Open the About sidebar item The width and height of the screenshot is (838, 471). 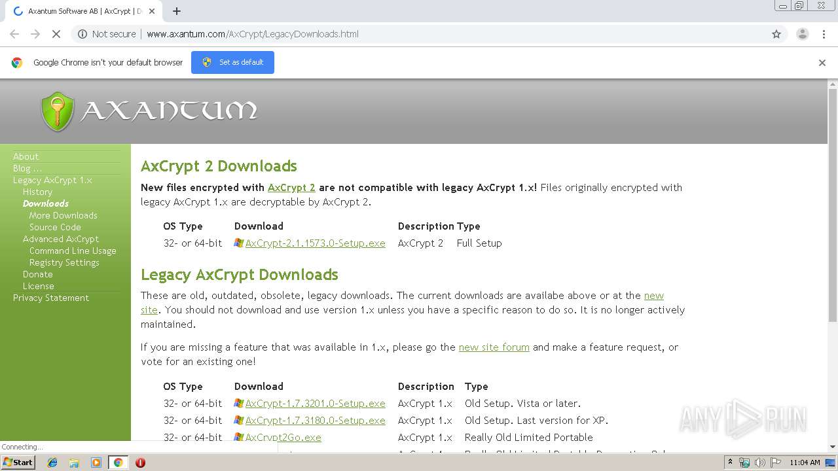click(26, 156)
